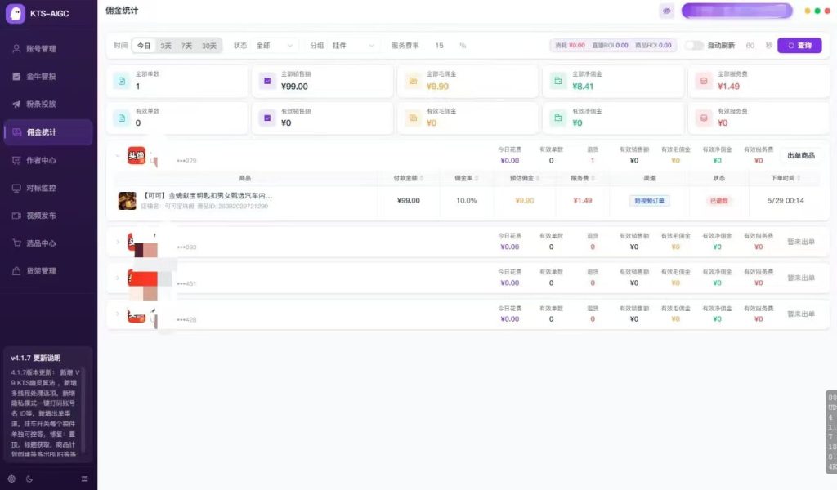Screen dimensions: 837x490
Task: Select the 7天 time range tab
Action: (x=186, y=46)
